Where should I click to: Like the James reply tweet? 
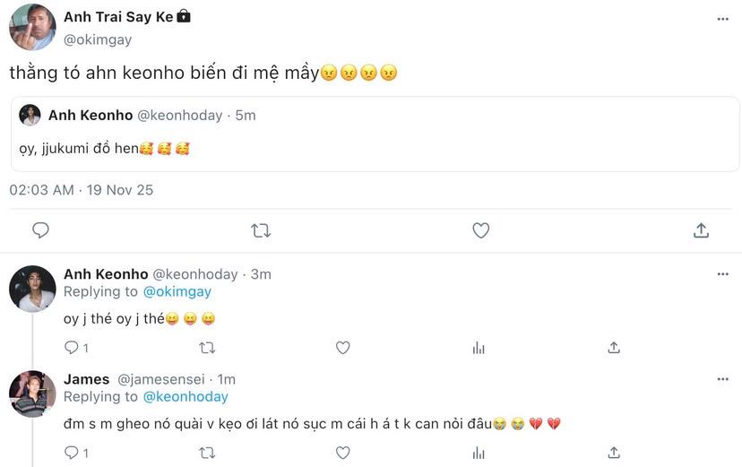coord(342,453)
